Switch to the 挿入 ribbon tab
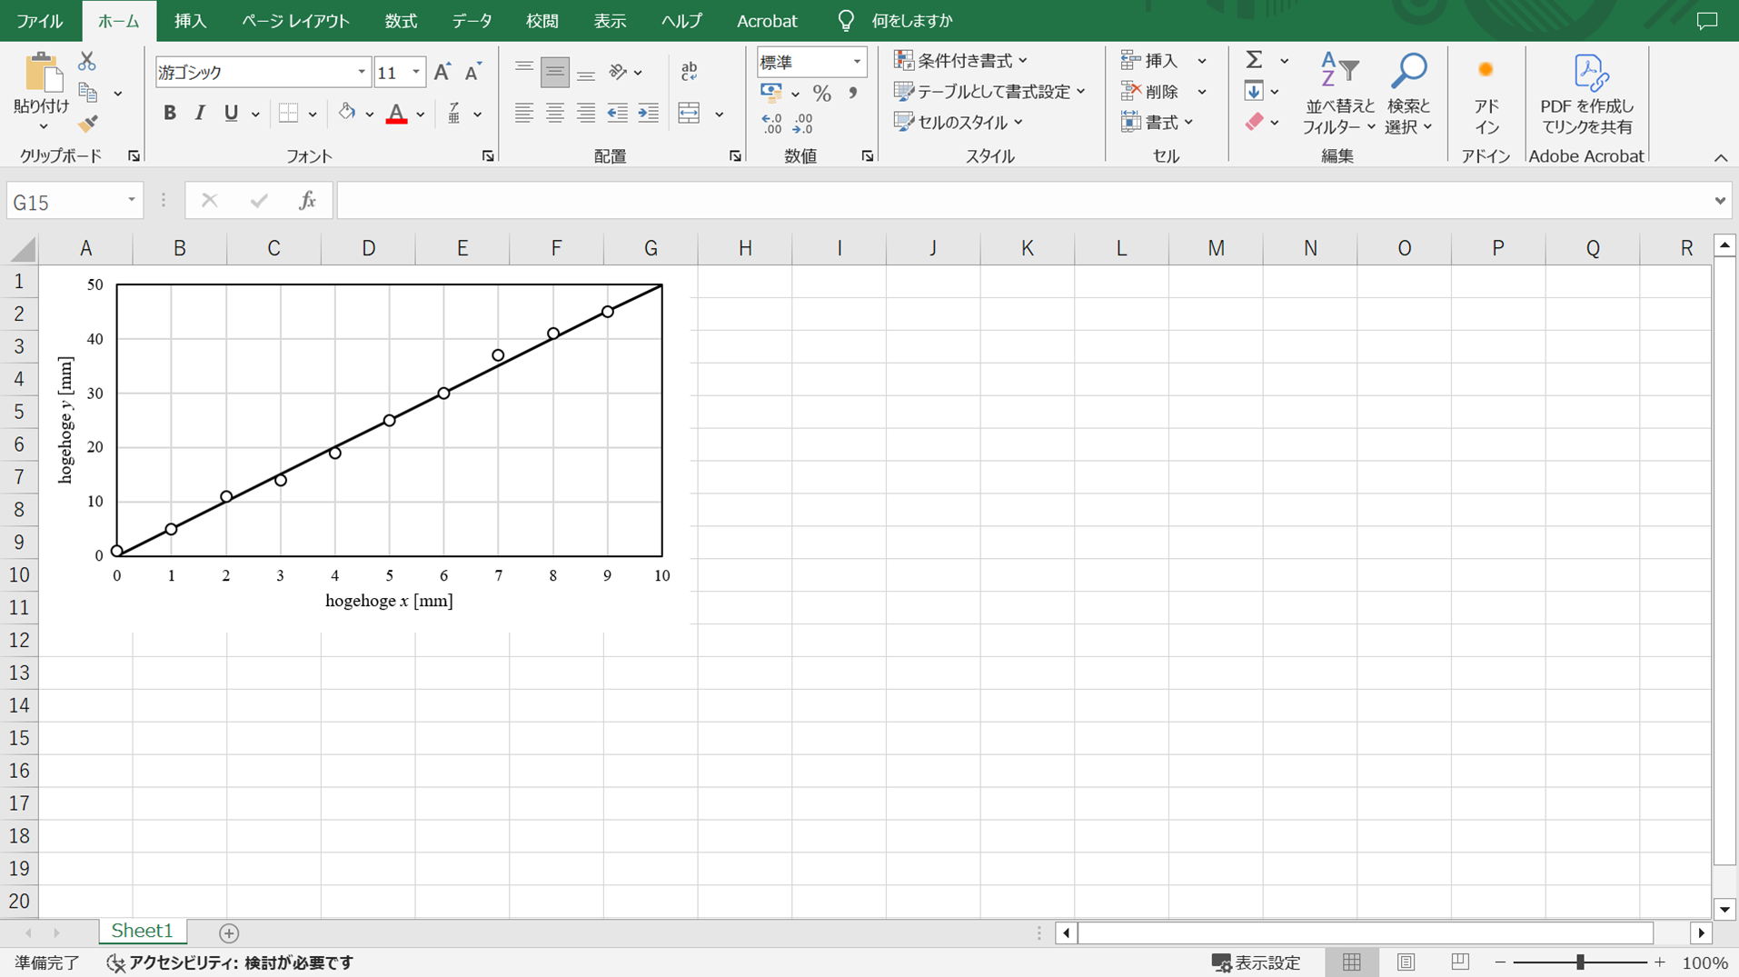Viewport: 1739px width, 977px height. [x=190, y=20]
